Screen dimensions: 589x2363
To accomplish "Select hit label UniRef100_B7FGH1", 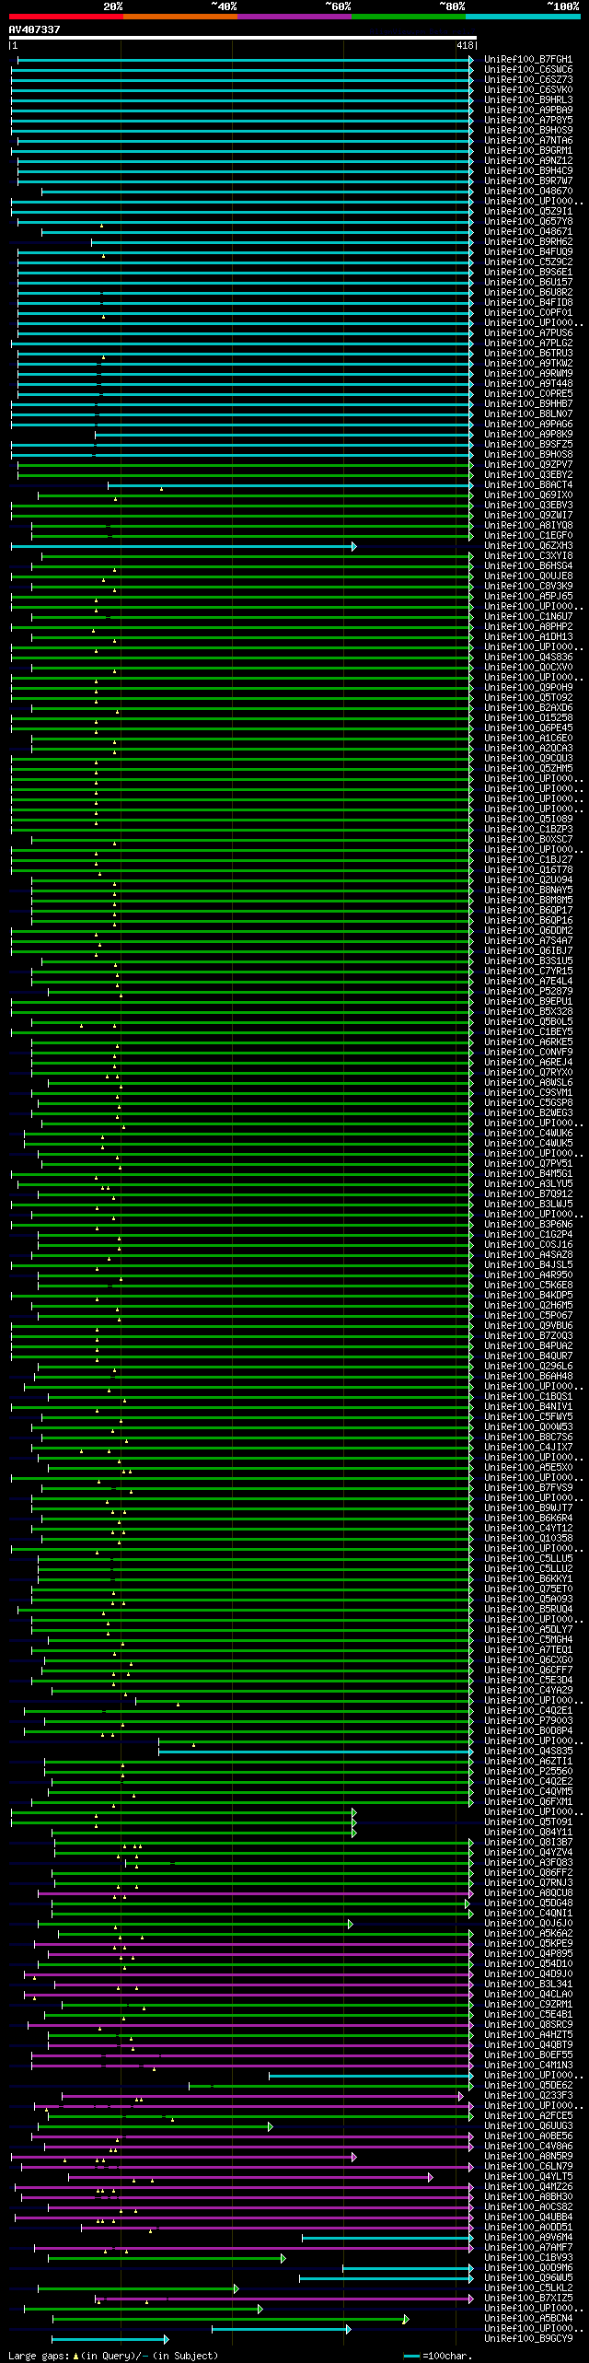I will (528, 60).
